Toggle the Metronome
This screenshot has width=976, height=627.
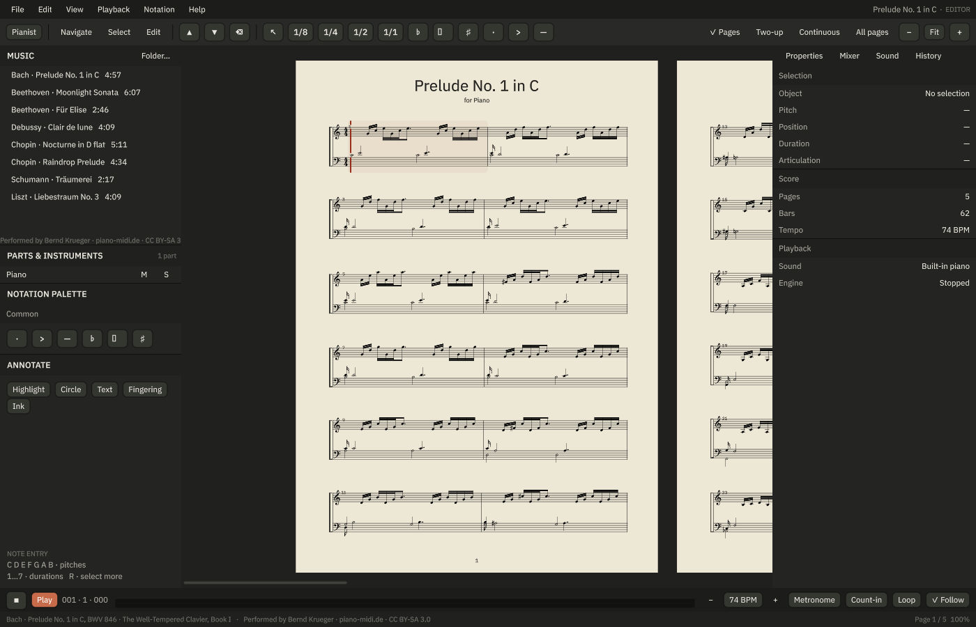pyautogui.click(x=814, y=600)
